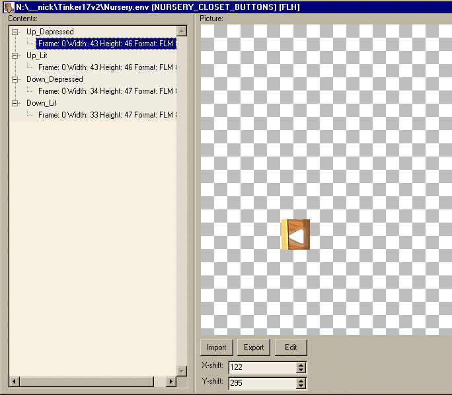The height and width of the screenshot is (395, 452).
Task: Collapse the Up_Lit tree node
Action: (x=16, y=55)
